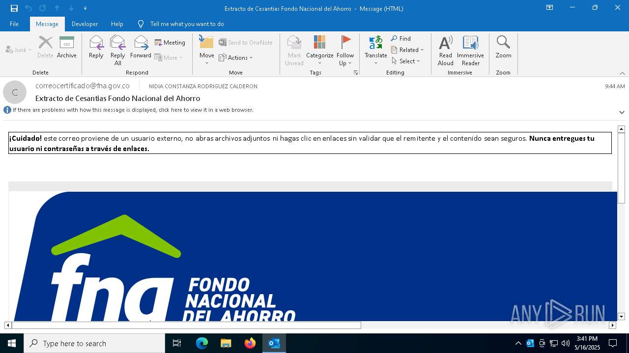629x353 pixels.
Task: Open Firefox from the taskbar
Action: coord(250,343)
